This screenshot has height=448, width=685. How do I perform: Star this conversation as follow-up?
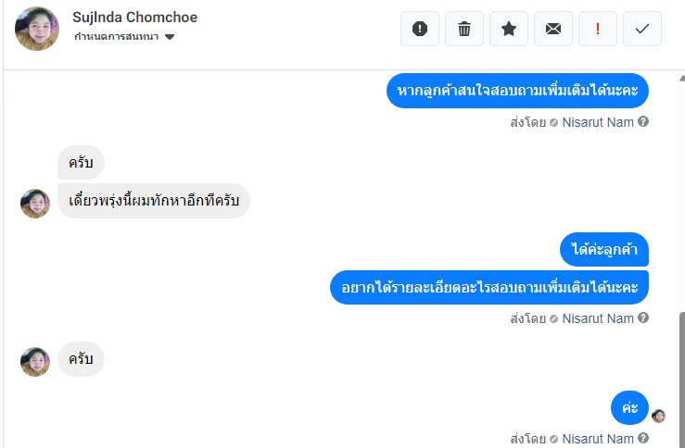coord(509,29)
